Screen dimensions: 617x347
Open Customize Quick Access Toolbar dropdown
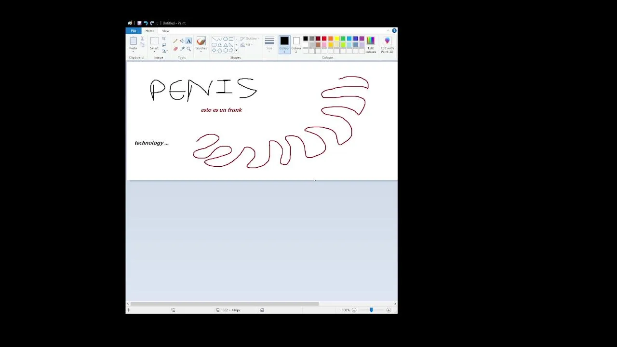tap(157, 23)
